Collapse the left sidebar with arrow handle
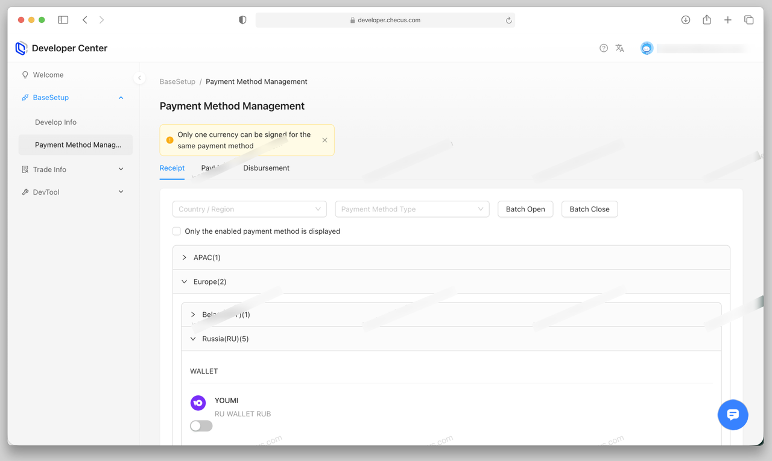 (x=139, y=78)
